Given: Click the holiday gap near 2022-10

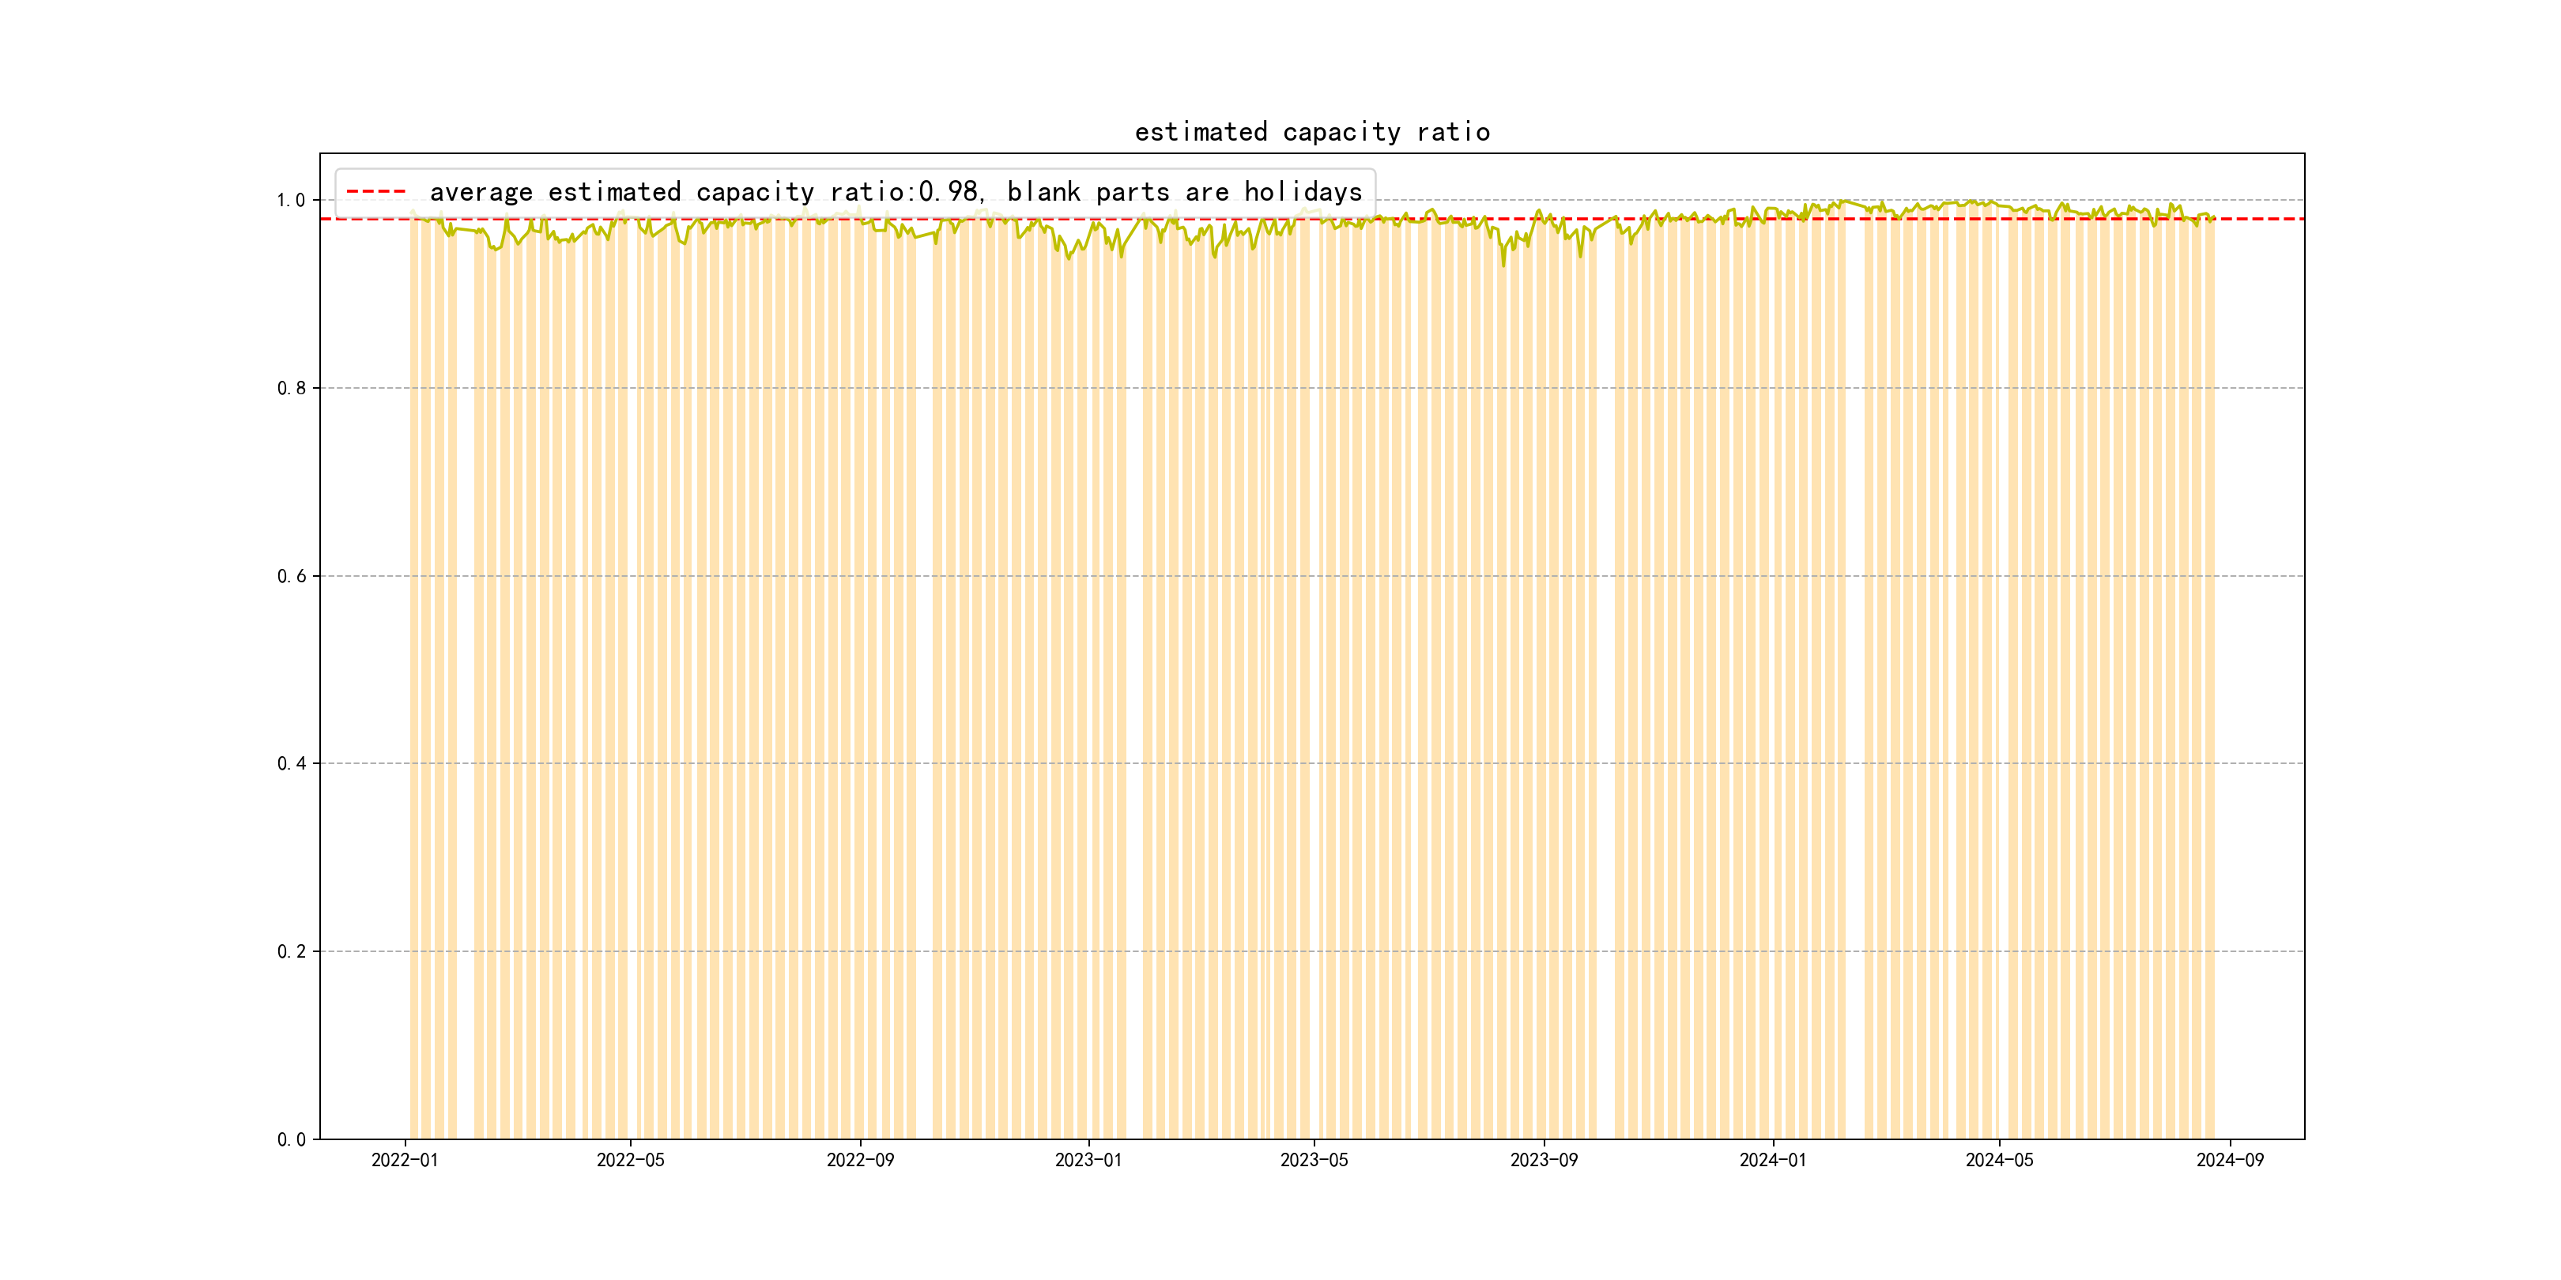Looking at the screenshot, I should (x=925, y=695).
